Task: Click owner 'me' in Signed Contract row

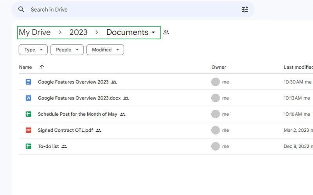Action: [x=226, y=130]
